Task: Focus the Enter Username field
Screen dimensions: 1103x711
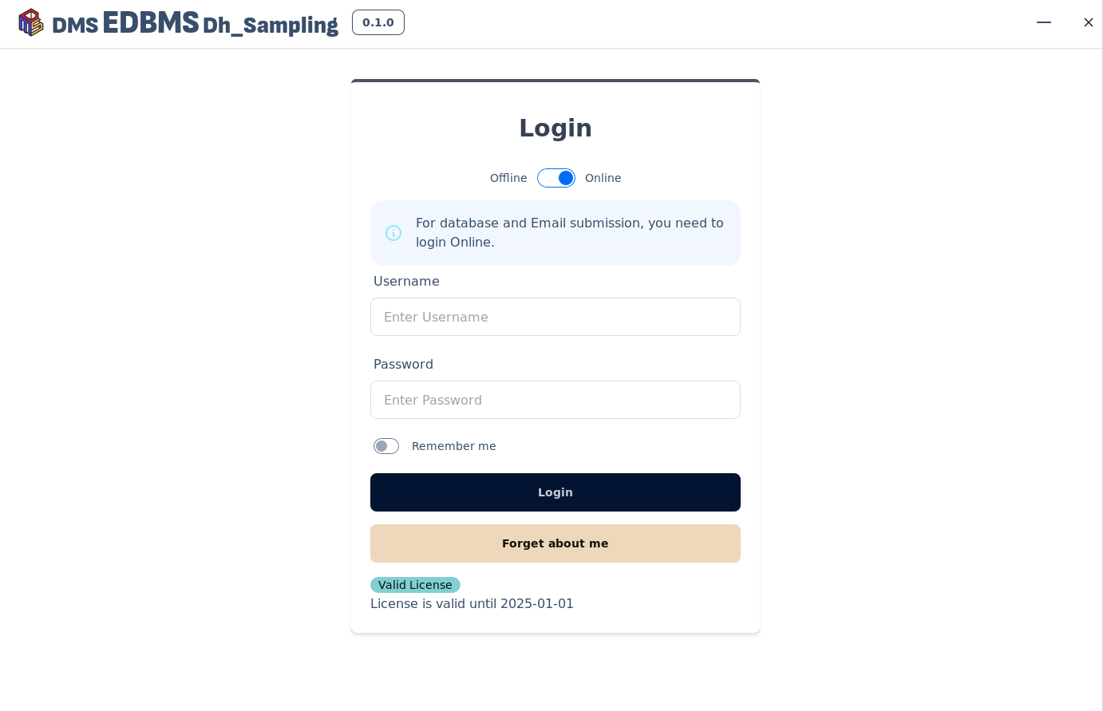Action: point(555,317)
